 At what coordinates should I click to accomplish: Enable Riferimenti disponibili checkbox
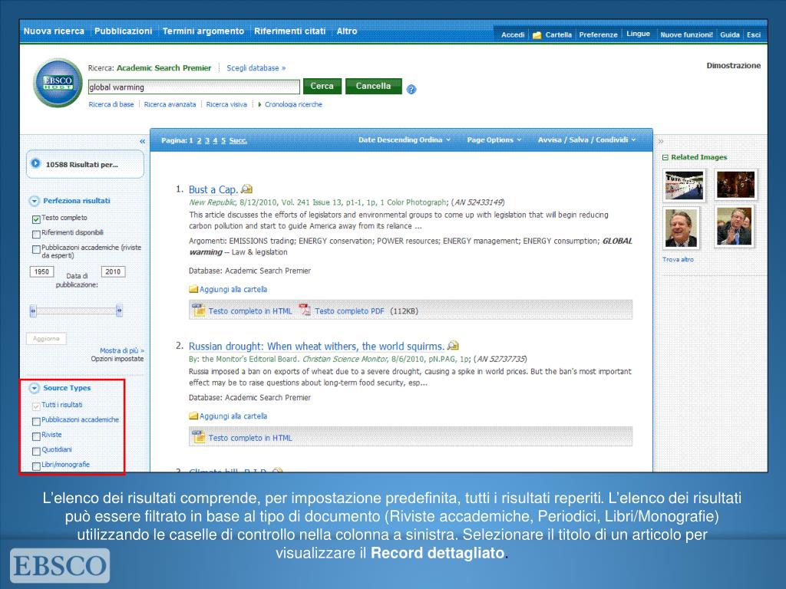point(36,234)
